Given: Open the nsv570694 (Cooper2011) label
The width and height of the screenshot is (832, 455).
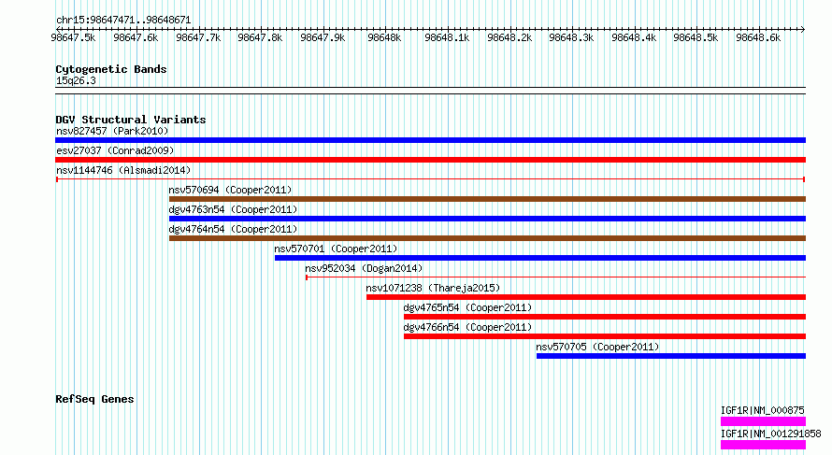Looking at the screenshot, I should click(230, 190).
